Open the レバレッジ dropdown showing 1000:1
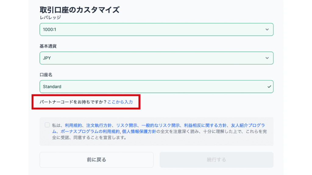312x175 pixels. tap(152, 29)
